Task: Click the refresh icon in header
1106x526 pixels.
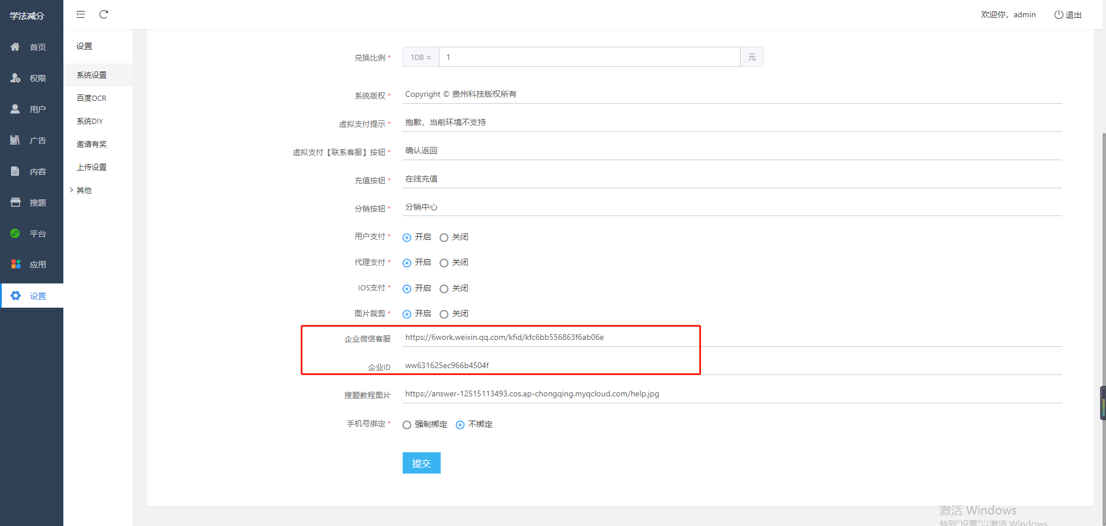Action: point(104,14)
